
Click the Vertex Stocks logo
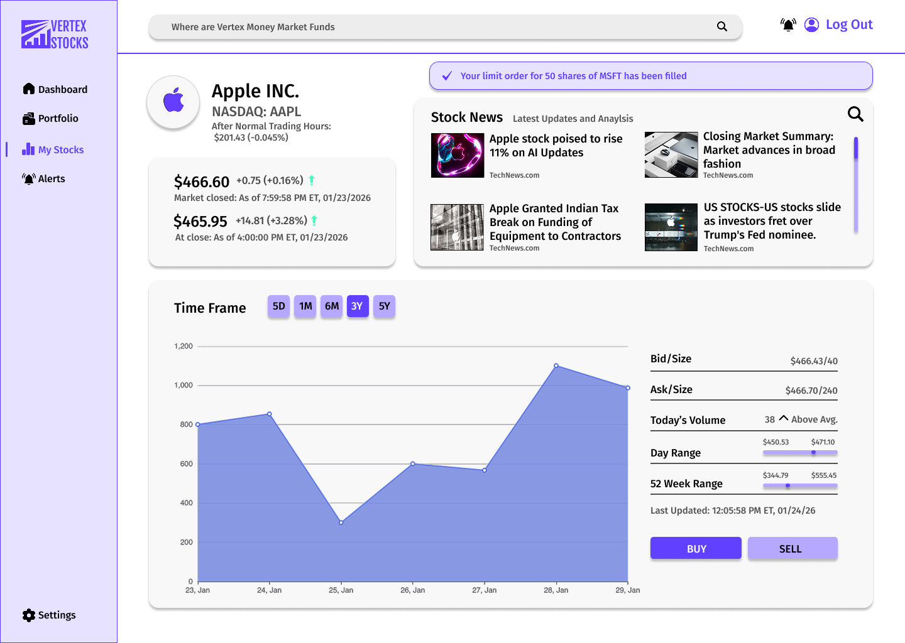coord(55,35)
